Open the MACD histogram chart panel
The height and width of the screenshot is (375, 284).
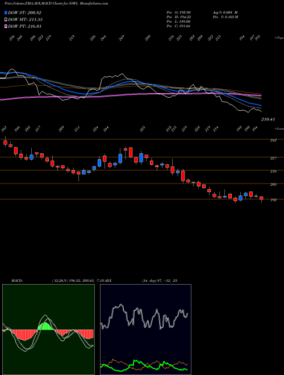[48, 330]
